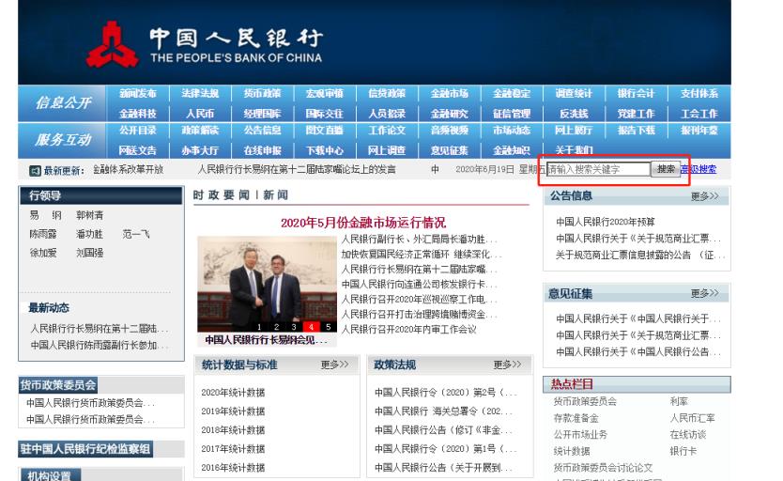Open the 支付体系 navigation item
Screen dimensions: 783x481
(699, 93)
